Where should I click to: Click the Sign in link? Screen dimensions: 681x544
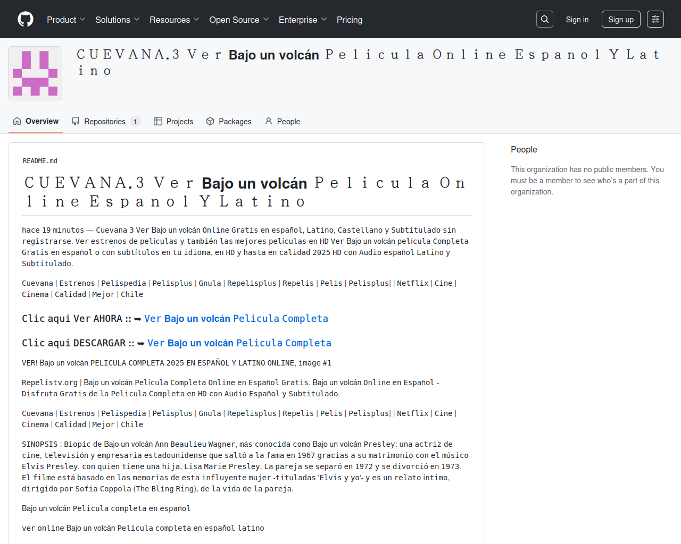577,20
